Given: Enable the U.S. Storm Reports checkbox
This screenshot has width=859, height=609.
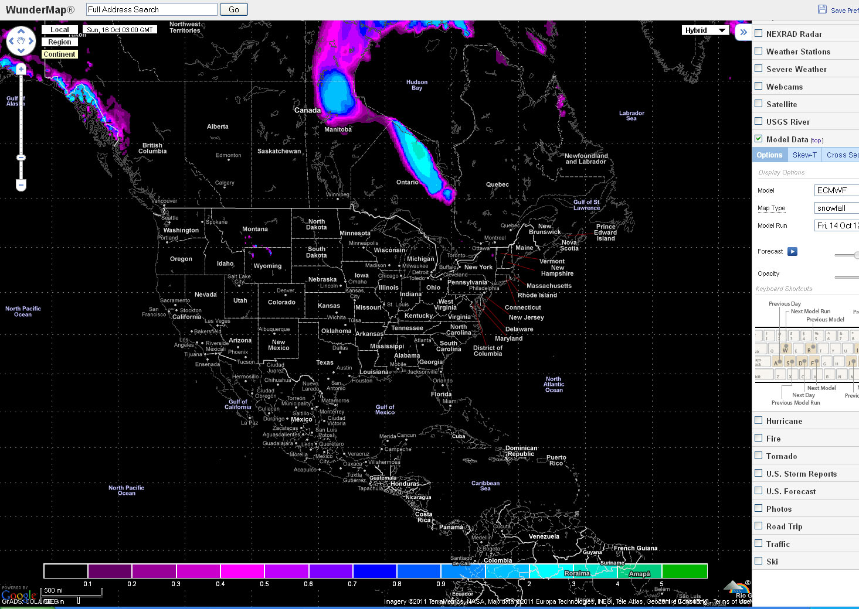Looking at the screenshot, I should click(x=759, y=473).
